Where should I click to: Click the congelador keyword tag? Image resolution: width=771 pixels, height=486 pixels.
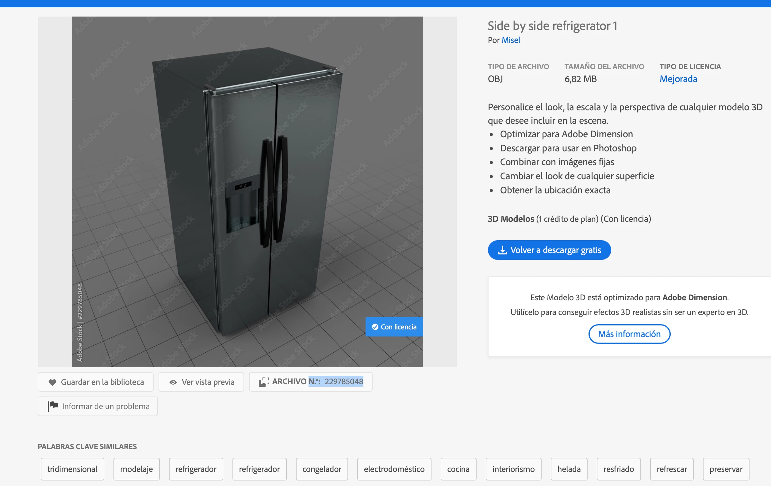pos(322,469)
